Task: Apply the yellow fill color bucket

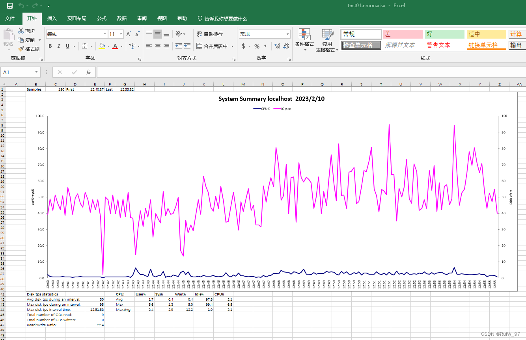Action: [102, 46]
